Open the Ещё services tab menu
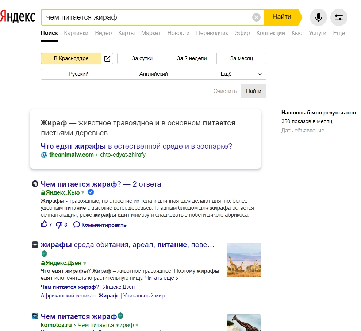This screenshot has height=331, width=361. (339, 33)
